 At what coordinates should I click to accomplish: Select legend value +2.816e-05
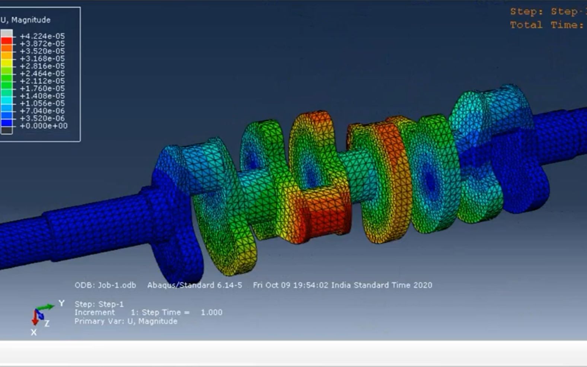(x=42, y=66)
